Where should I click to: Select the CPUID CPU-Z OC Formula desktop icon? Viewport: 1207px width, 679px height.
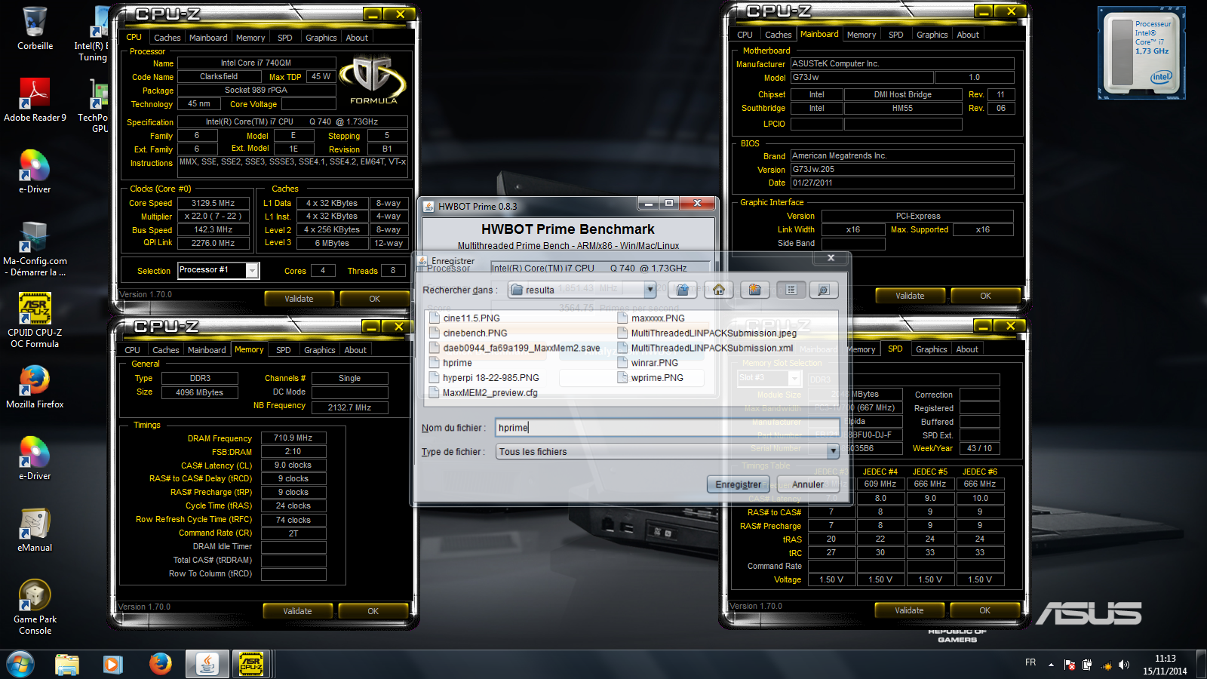point(35,320)
